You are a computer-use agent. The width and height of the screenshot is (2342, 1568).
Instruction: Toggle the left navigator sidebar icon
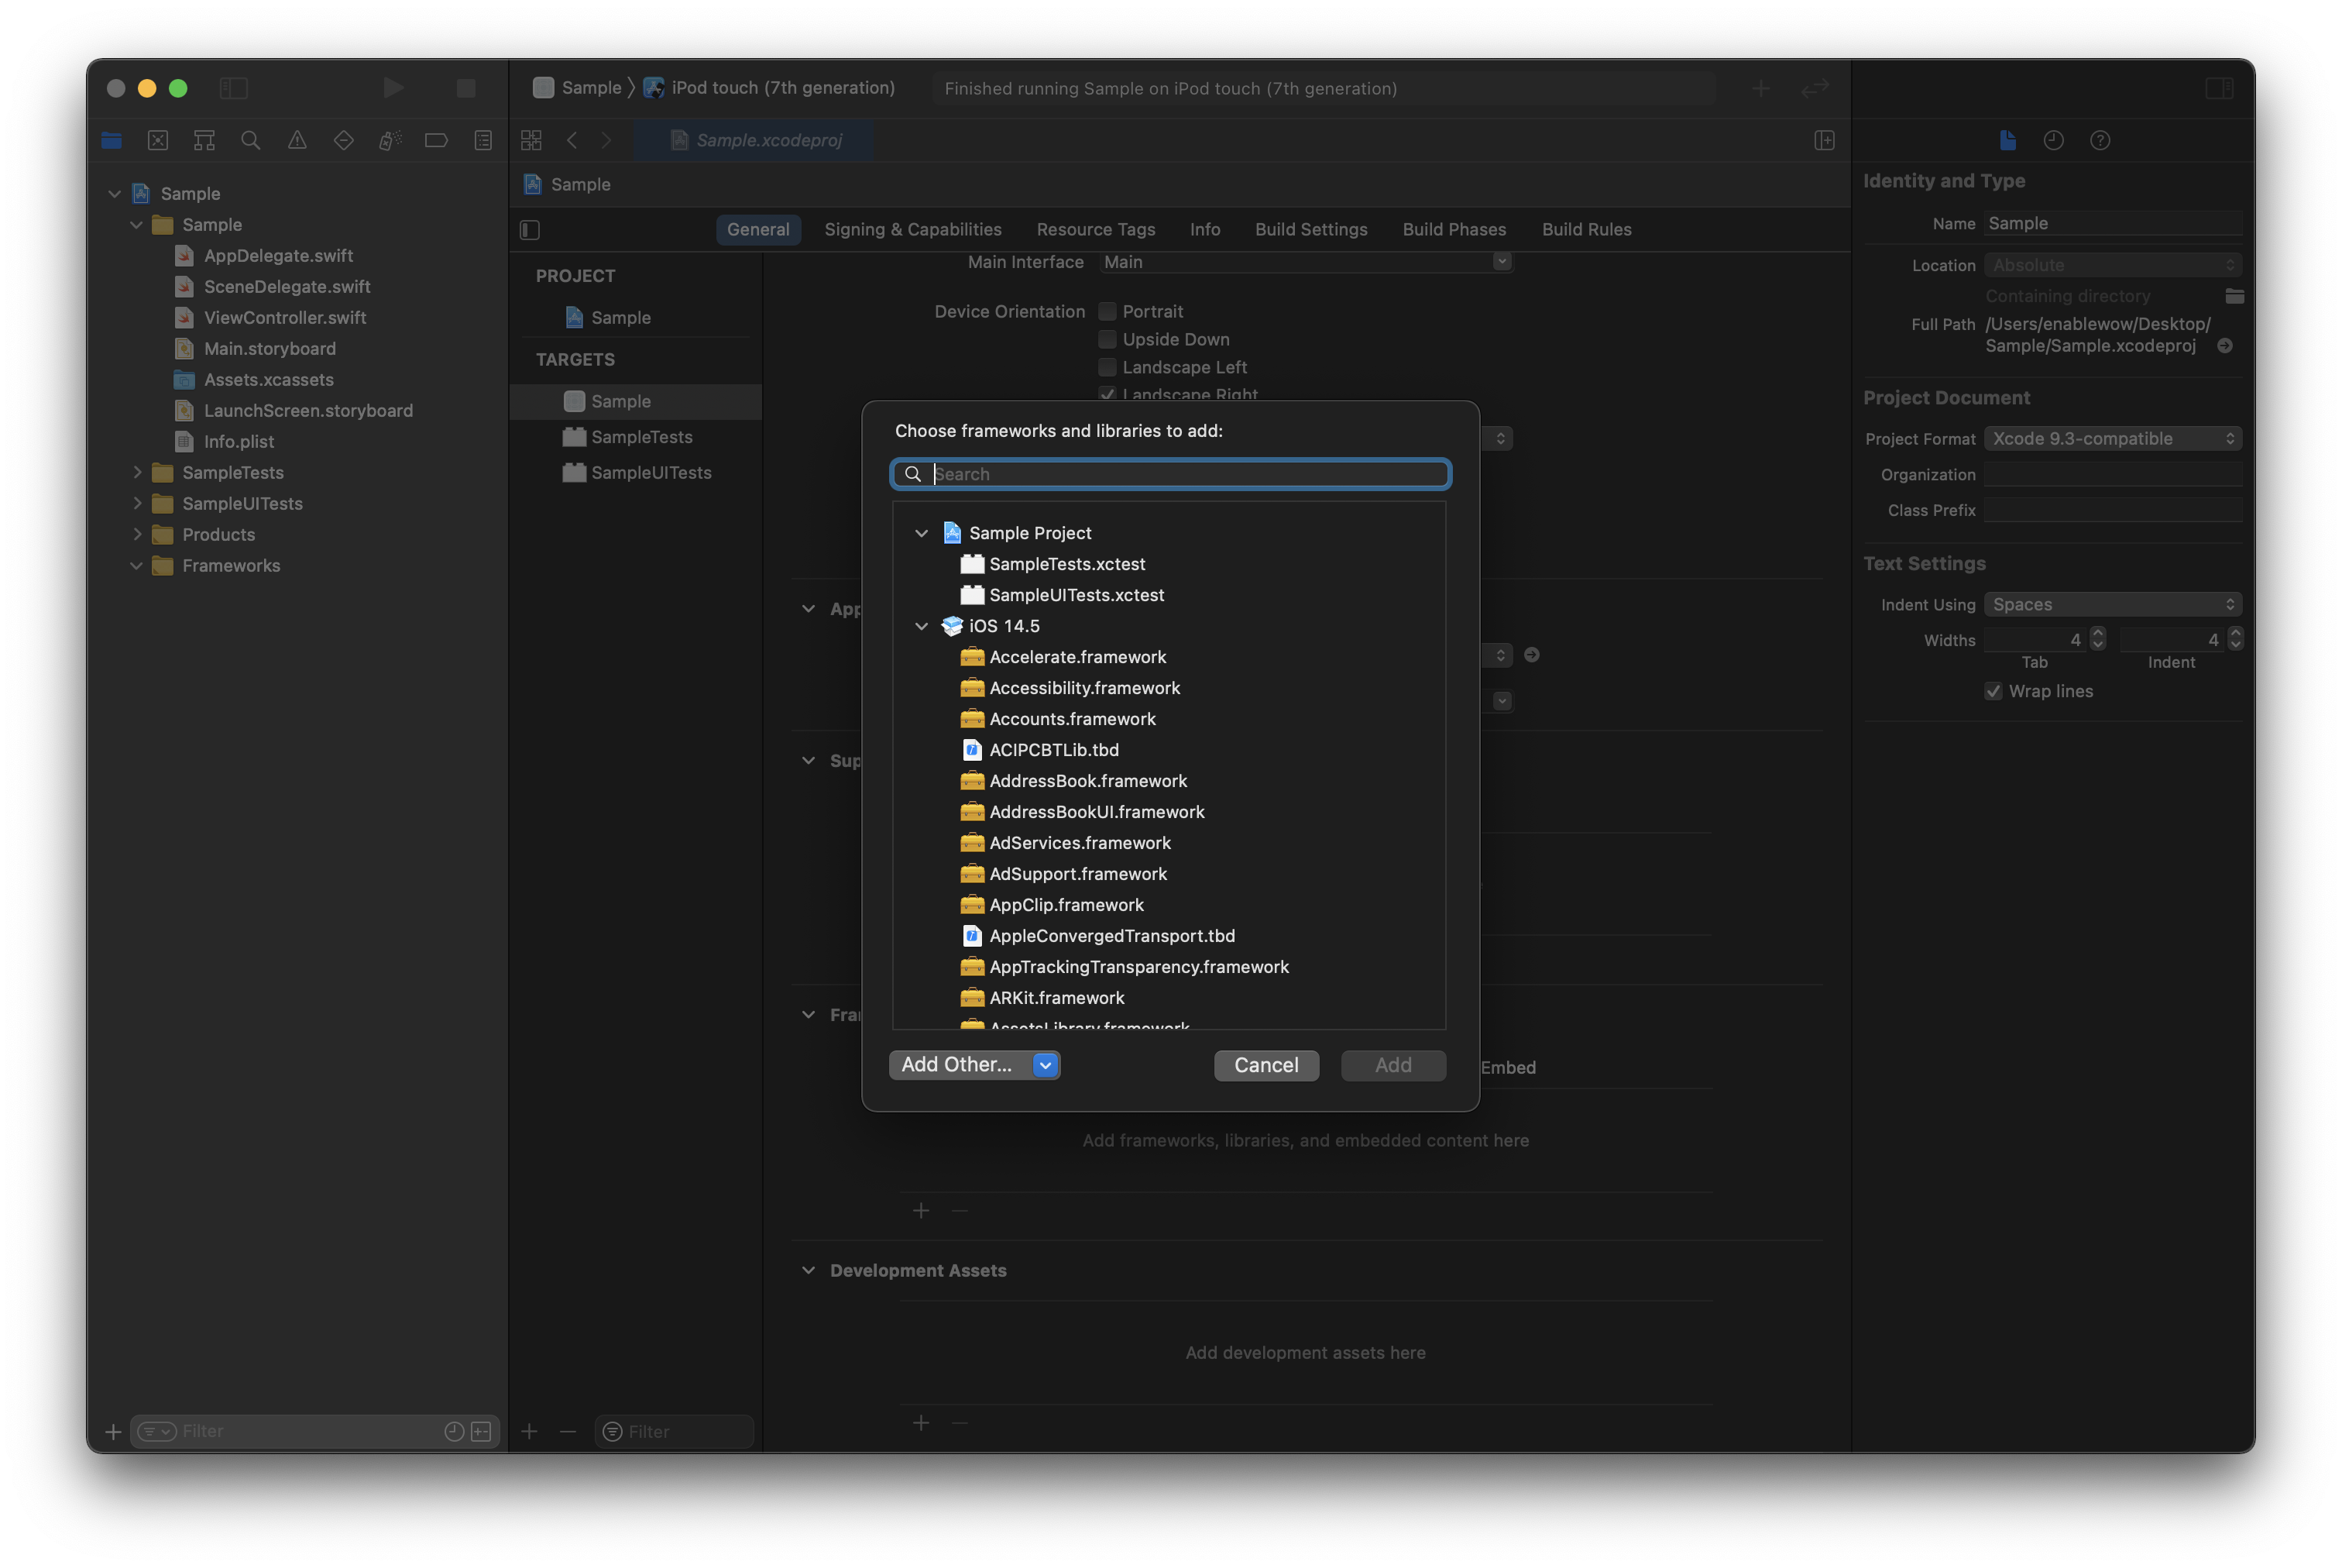click(233, 88)
